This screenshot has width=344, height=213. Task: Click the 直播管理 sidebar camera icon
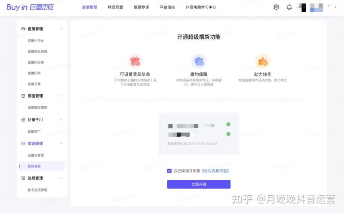click(x=23, y=28)
